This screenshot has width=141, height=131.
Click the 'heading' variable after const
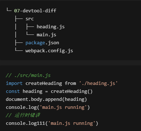click(32, 91)
